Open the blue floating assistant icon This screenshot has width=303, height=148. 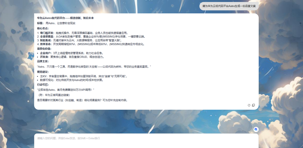click(x=256, y=129)
